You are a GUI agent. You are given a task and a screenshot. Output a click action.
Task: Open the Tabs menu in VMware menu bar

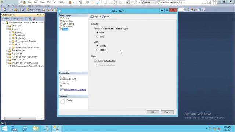tap(55, 2)
